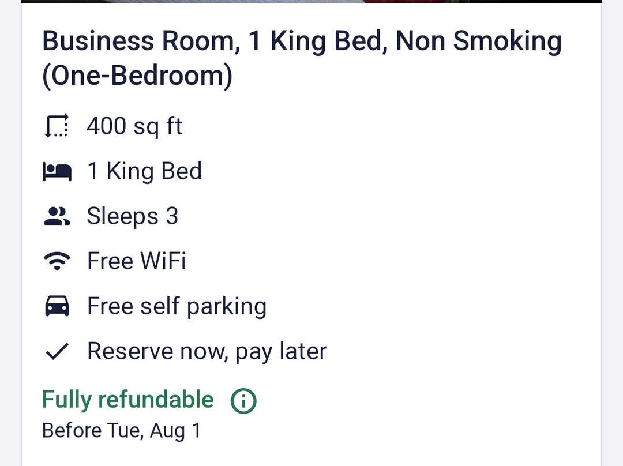Click the Before Tue, Aug 1 date text

(x=122, y=430)
